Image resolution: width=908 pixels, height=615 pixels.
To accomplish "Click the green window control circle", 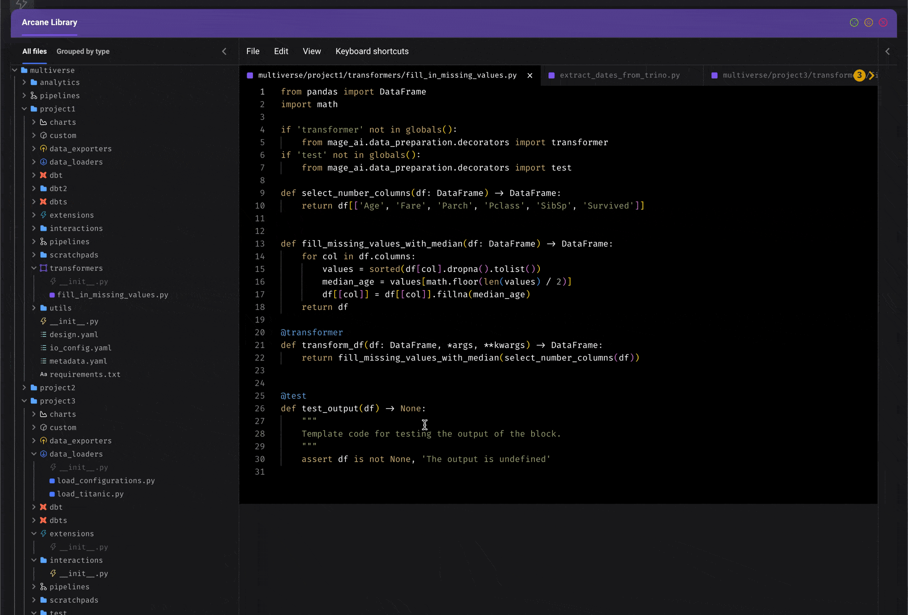I will point(854,22).
